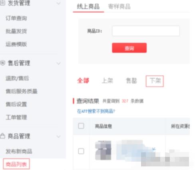
Task: Toggle the select-all checkbox in table header
Action: (x=81, y=126)
